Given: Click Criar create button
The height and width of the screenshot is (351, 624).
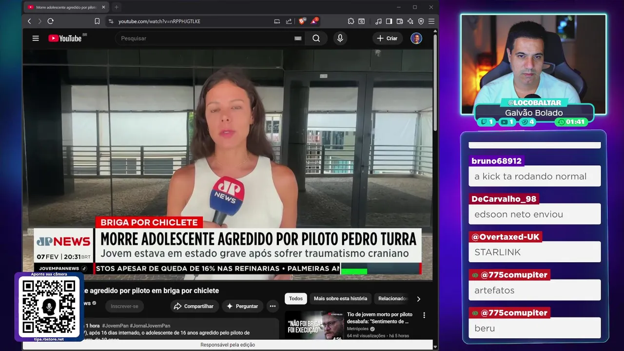Looking at the screenshot, I should [387, 39].
